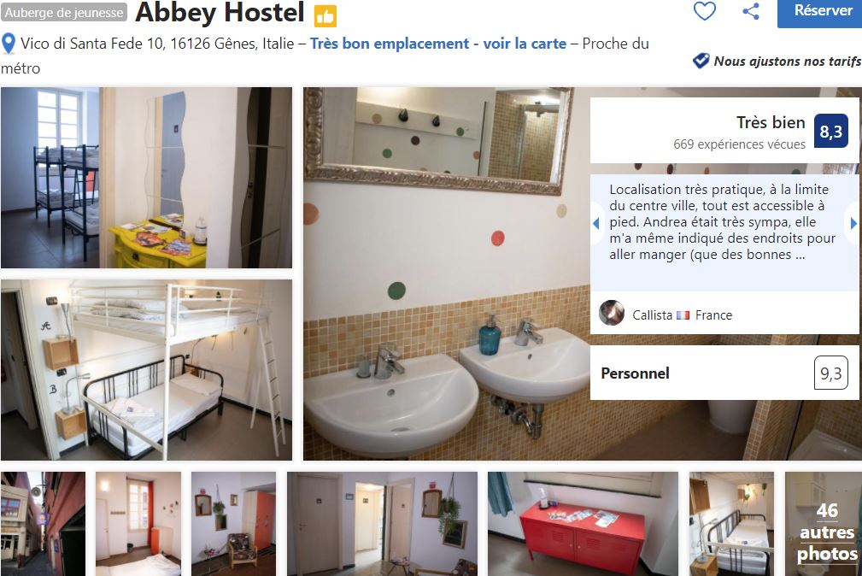Click Callista's reviewer avatar
The image size is (862, 576).
click(x=612, y=314)
